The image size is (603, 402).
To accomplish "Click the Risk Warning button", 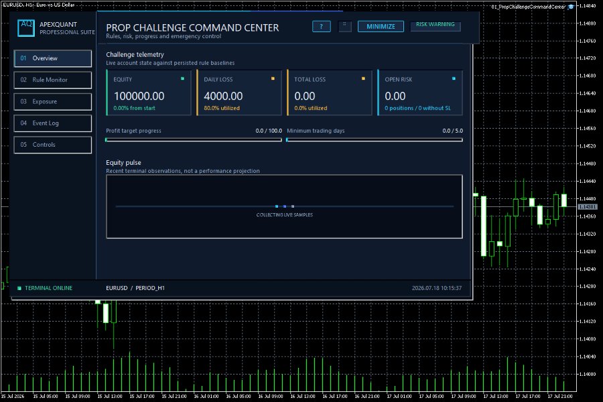I will click(x=435, y=26).
